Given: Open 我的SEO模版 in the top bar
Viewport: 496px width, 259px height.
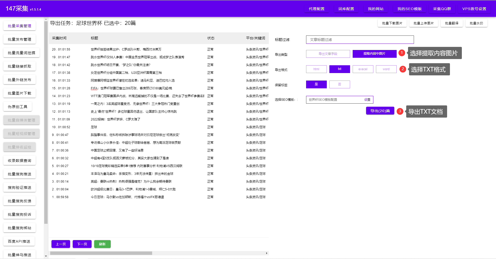Looking at the screenshot, I should [409, 9].
